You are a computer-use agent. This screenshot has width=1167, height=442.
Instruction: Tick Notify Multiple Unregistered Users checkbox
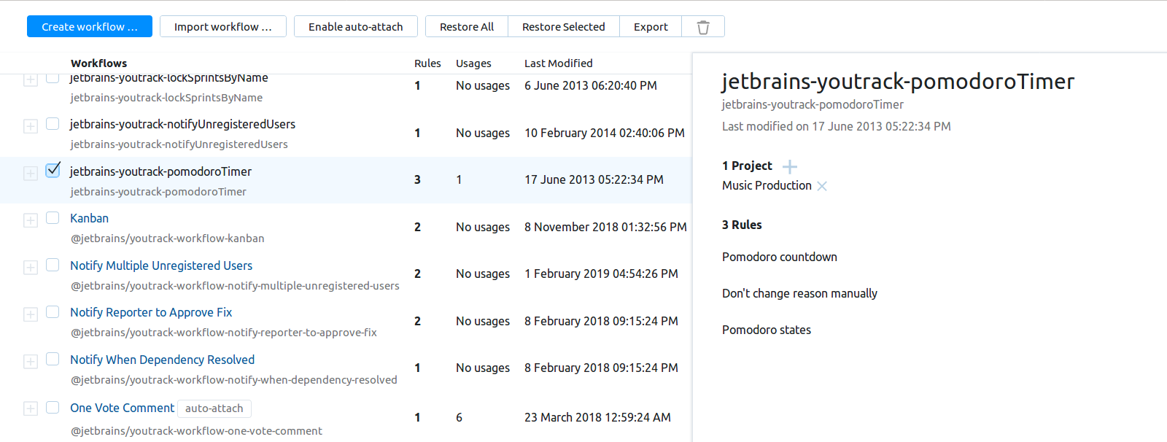click(x=53, y=265)
